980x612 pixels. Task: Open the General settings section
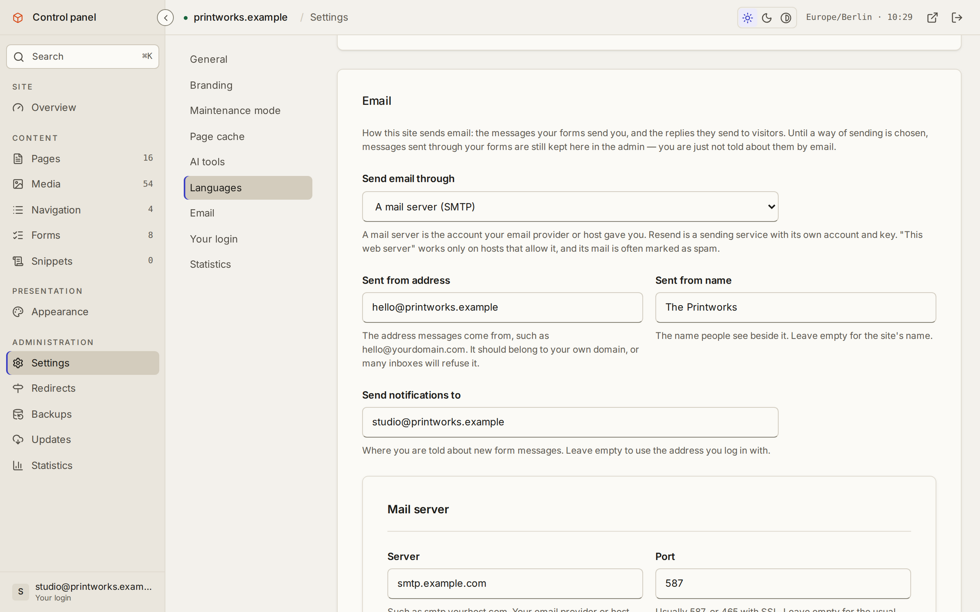coord(248,59)
